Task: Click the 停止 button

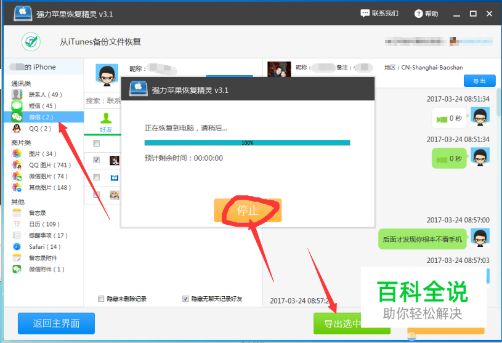Action: coord(248,210)
